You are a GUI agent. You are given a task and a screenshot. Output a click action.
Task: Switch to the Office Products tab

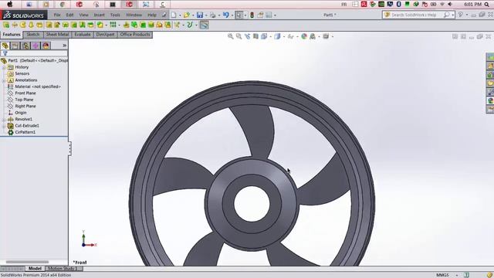135,35
